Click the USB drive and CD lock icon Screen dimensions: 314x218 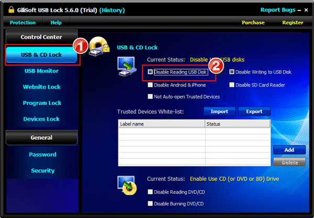pos(99,47)
